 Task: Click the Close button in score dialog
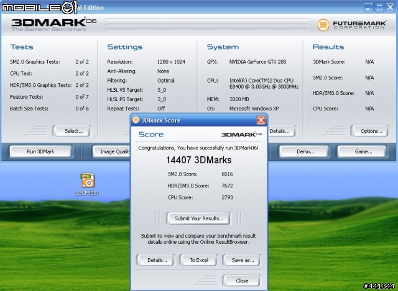[241, 280]
